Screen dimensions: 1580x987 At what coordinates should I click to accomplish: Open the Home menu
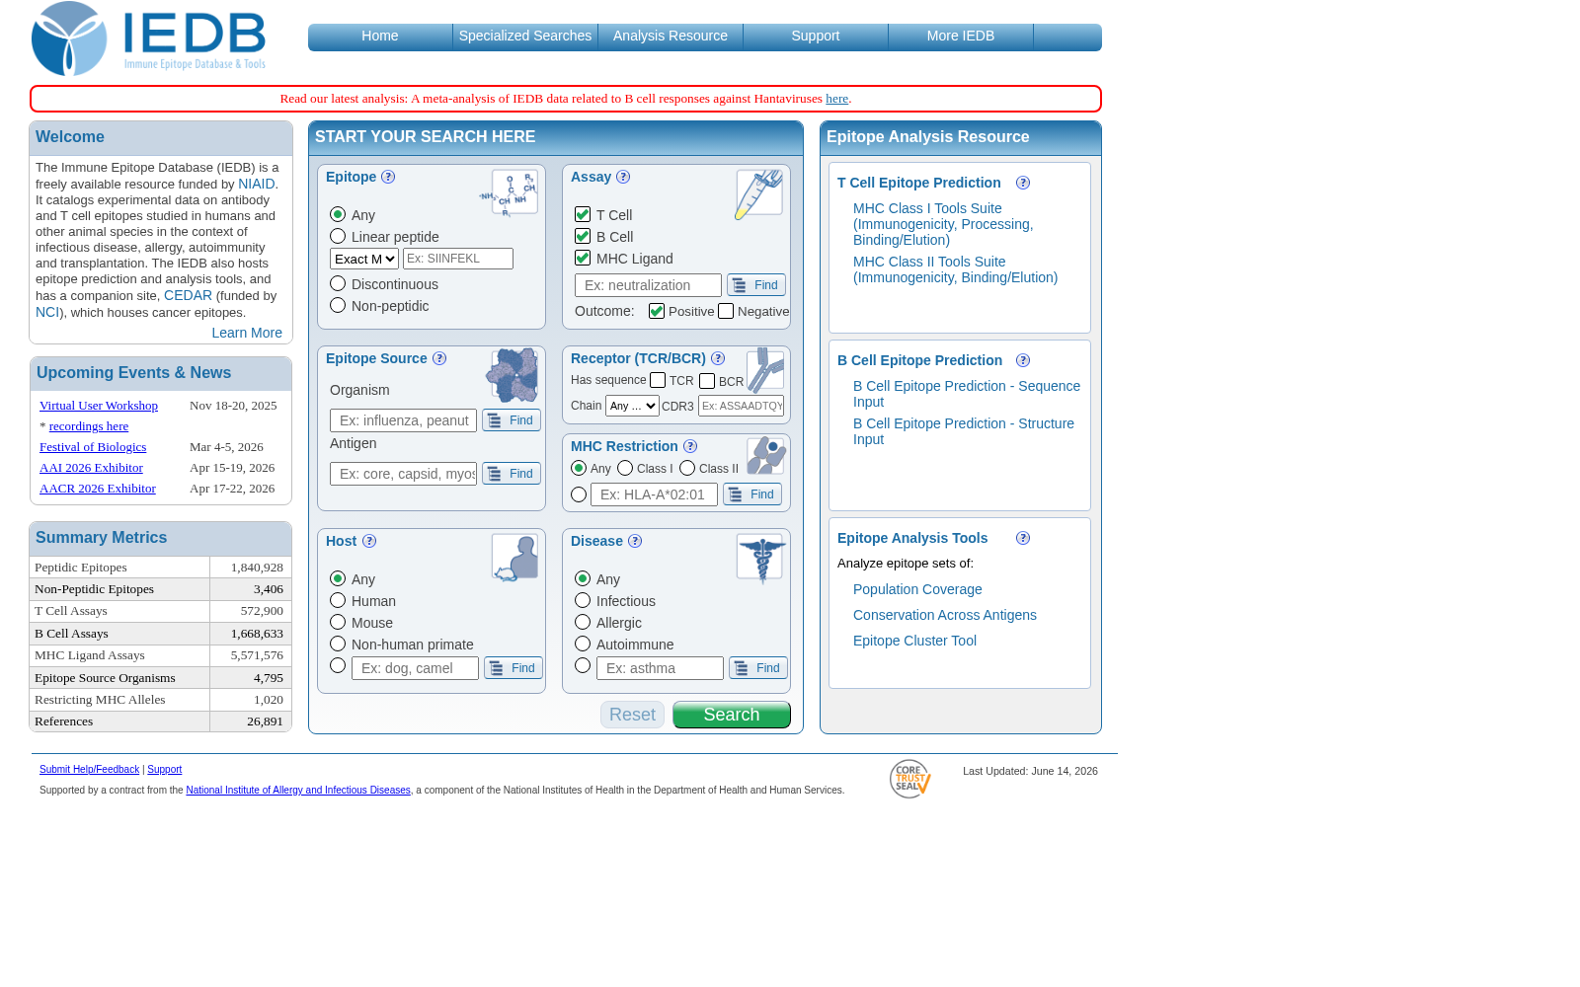tap(380, 37)
